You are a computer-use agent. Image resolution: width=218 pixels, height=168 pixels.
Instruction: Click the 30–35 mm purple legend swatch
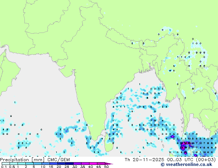(x=77, y=164)
